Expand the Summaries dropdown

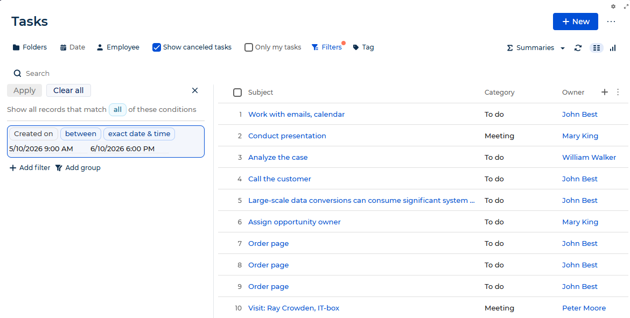536,48
